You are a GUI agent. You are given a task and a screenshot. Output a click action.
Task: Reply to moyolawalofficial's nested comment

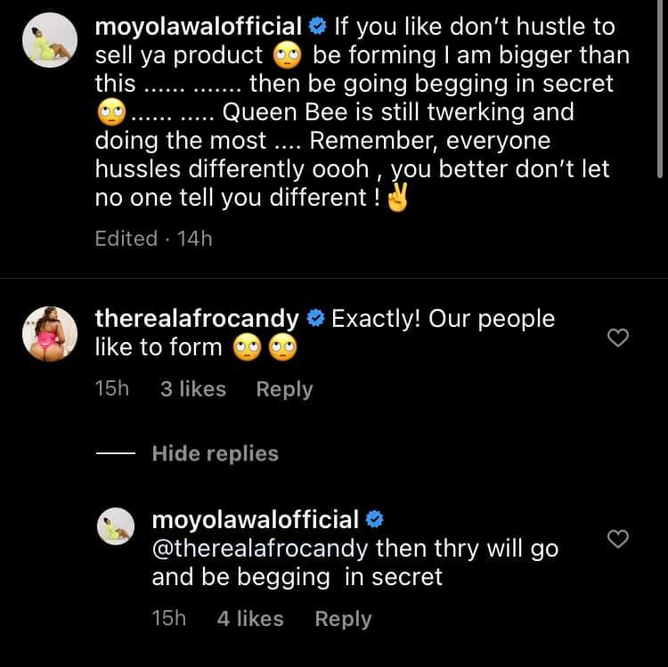(343, 619)
